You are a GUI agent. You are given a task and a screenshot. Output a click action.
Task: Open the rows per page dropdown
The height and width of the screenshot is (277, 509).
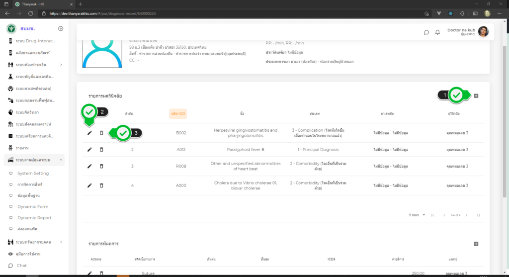pos(417,215)
